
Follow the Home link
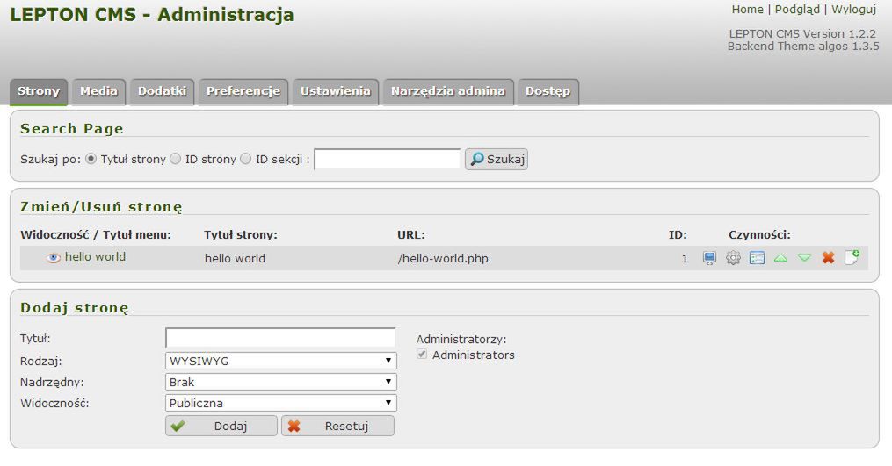(747, 10)
